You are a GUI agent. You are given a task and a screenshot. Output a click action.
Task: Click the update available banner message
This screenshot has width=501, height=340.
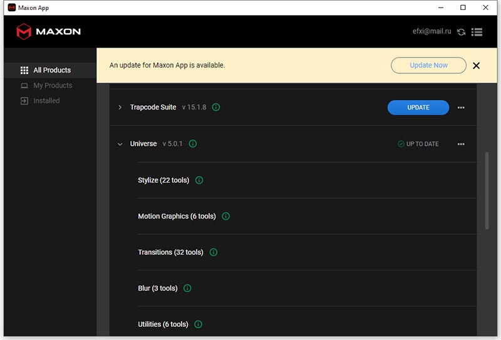[x=167, y=65]
